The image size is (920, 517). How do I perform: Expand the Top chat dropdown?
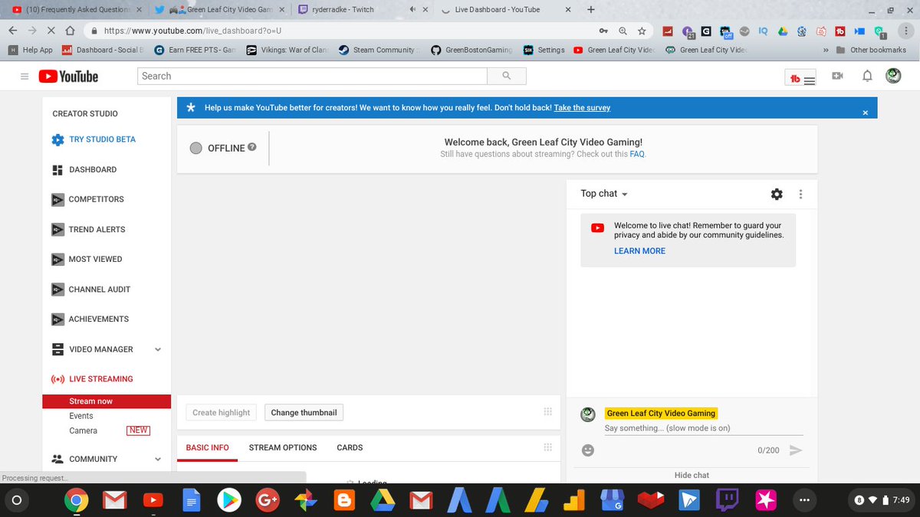pyautogui.click(x=604, y=194)
